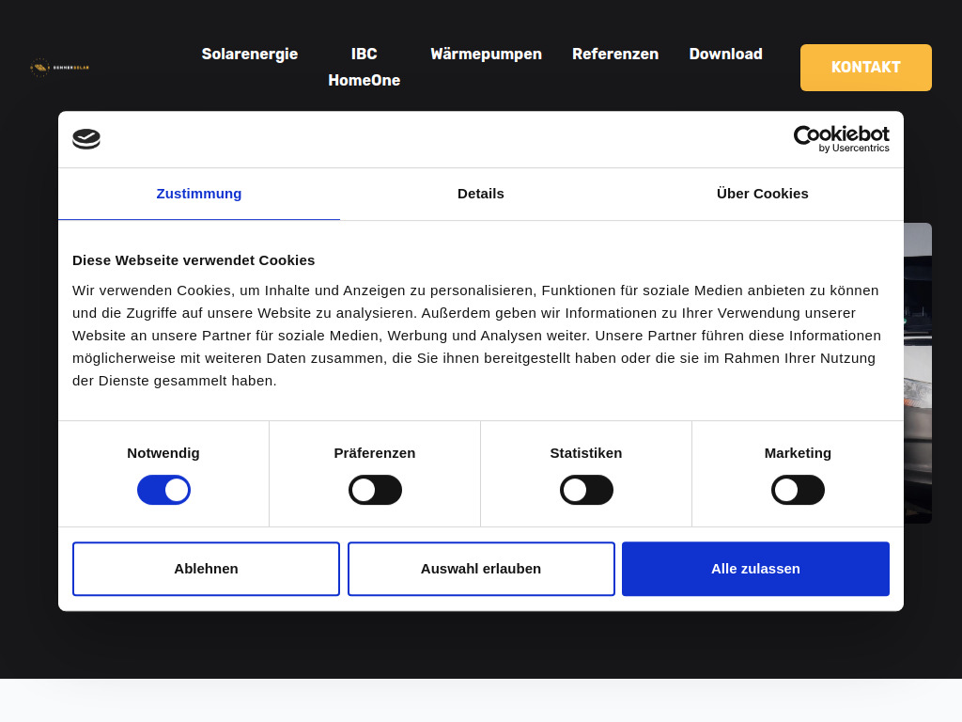Open the Solarenergie menu item
Screen dimensions: 962x722
point(249,54)
